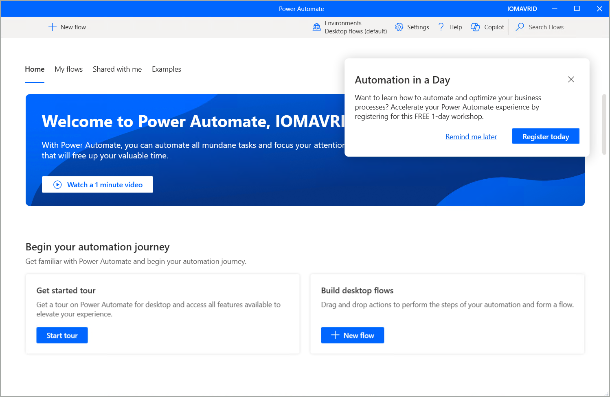Click Register today for the workshop

point(546,136)
